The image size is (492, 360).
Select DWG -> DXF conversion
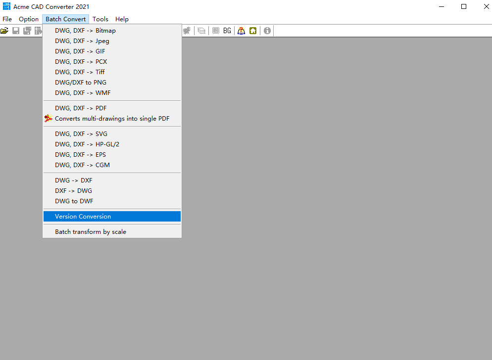coord(112,180)
